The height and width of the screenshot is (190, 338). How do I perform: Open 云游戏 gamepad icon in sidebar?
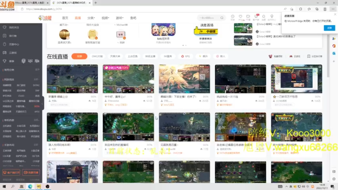[x=5, y=52]
